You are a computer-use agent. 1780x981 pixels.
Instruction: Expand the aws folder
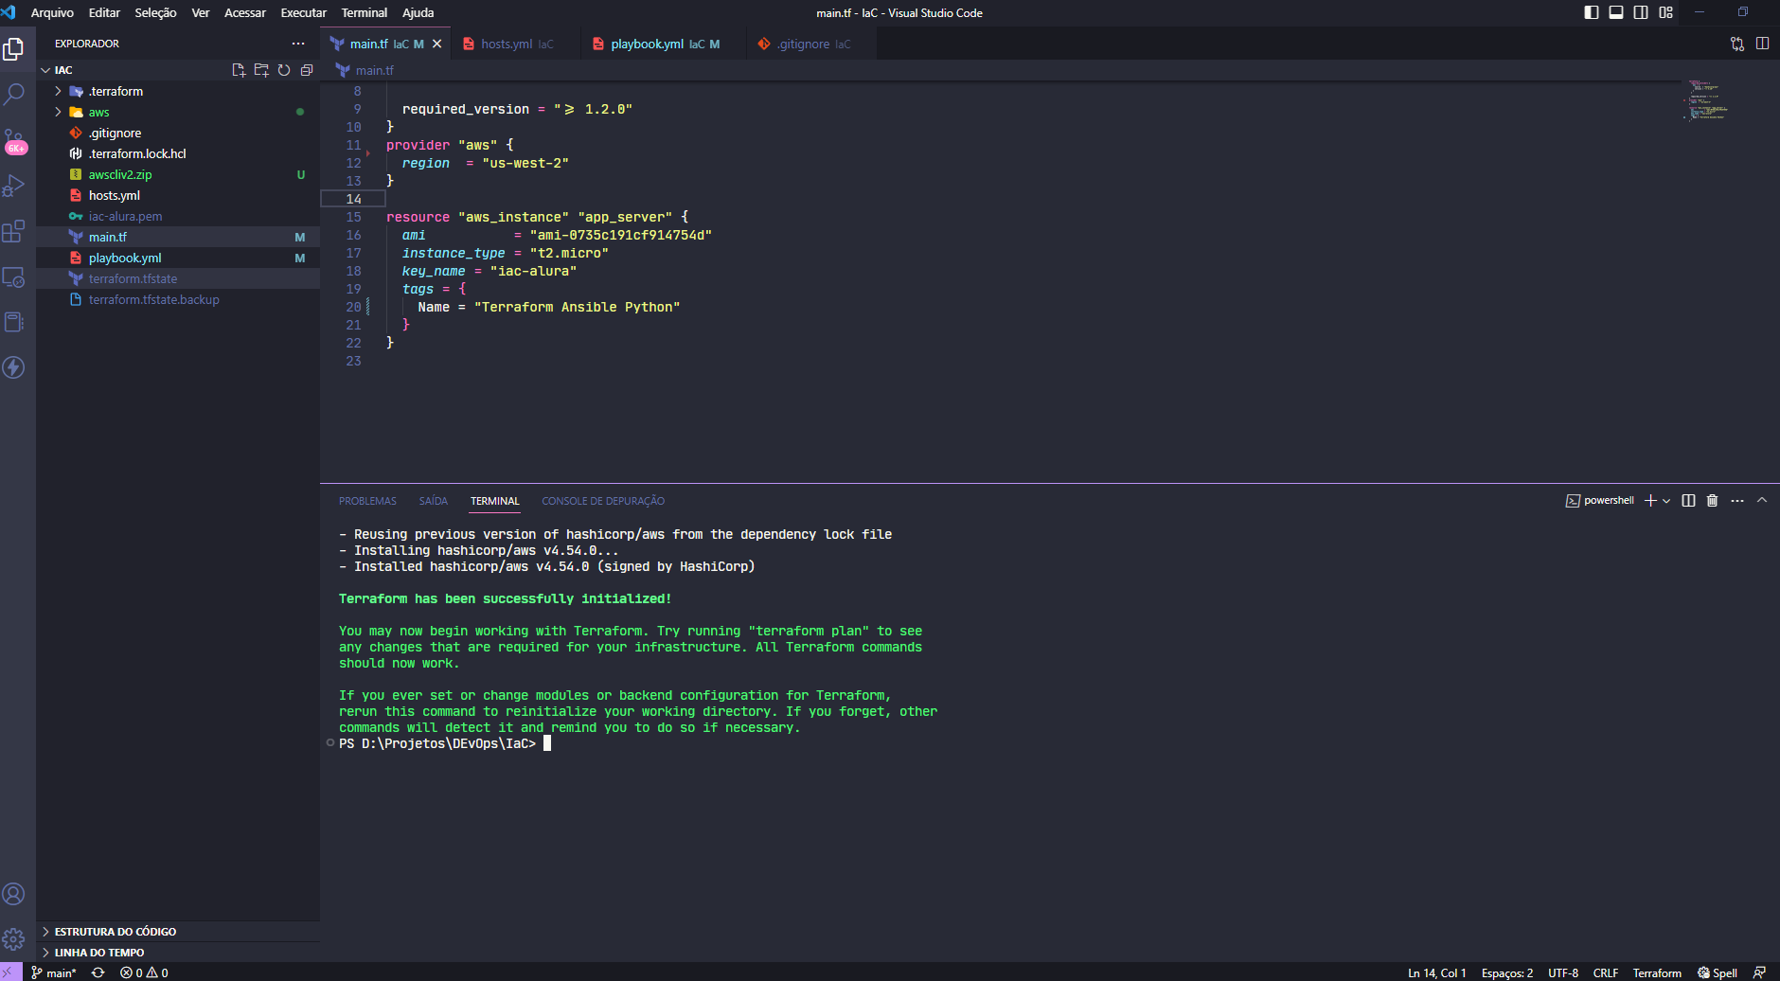(58, 112)
